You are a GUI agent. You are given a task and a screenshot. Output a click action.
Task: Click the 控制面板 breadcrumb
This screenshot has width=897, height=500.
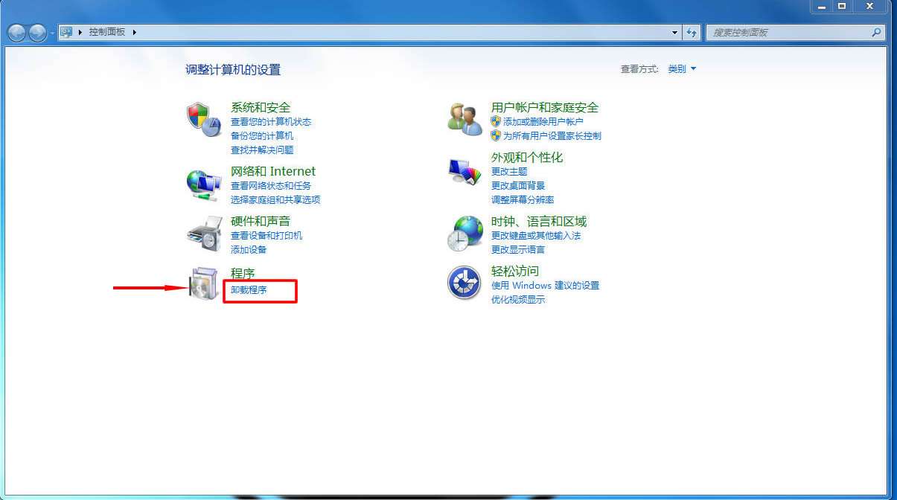tap(107, 33)
